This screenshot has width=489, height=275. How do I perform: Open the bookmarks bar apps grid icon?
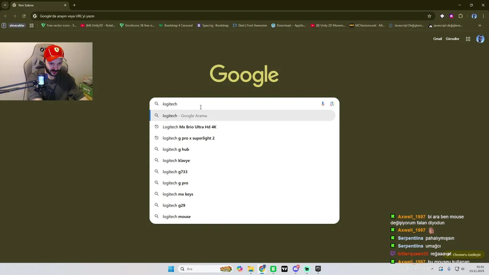tap(32, 26)
